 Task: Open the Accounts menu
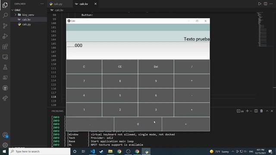pyautogui.click(x=5, y=135)
